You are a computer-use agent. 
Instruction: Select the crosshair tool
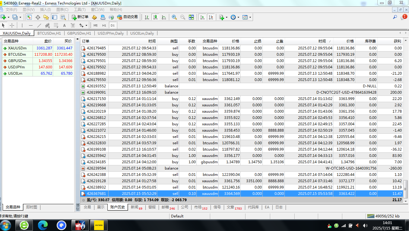tap(12, 25)
